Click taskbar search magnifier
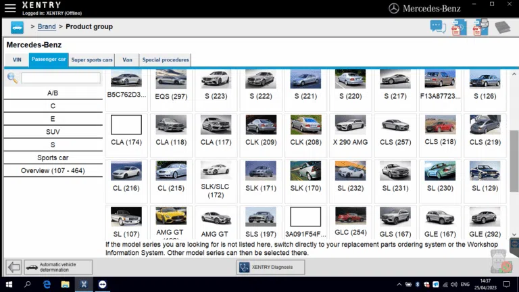519x292 pixels. click(x=28, y=285)
